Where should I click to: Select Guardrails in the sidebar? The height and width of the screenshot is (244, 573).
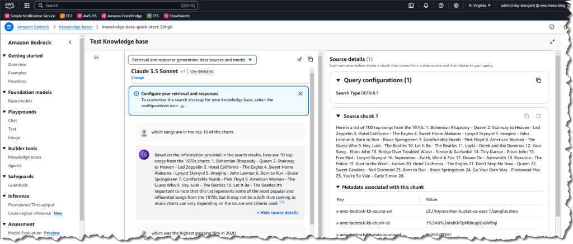click(x=19, y=184)
